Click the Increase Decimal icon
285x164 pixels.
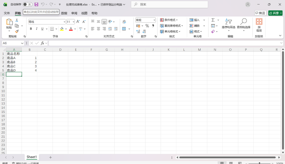tap(138, 32)
